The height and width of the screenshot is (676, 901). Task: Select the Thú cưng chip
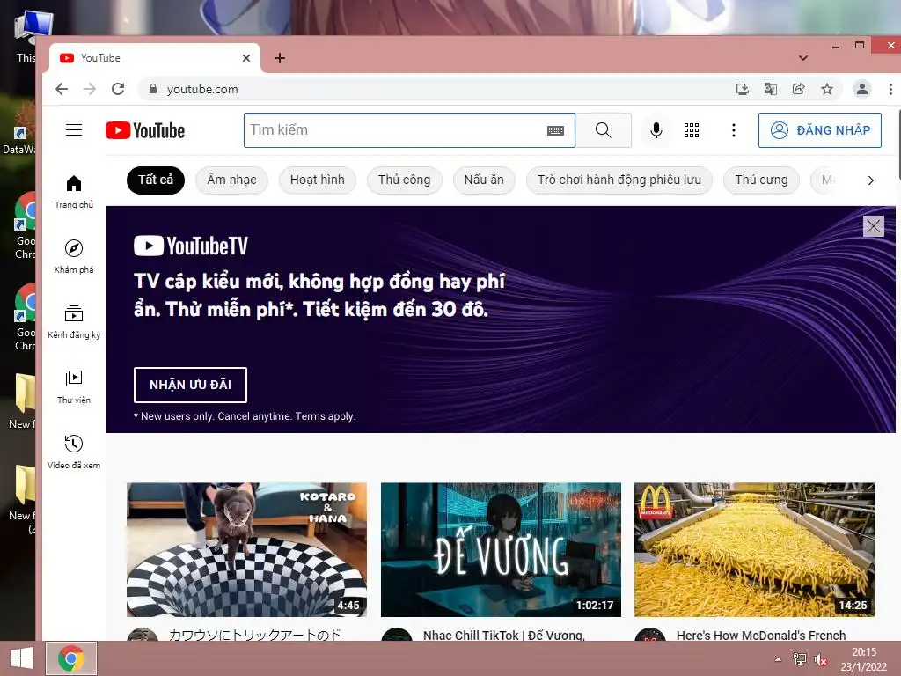click(x=761, y=180)
